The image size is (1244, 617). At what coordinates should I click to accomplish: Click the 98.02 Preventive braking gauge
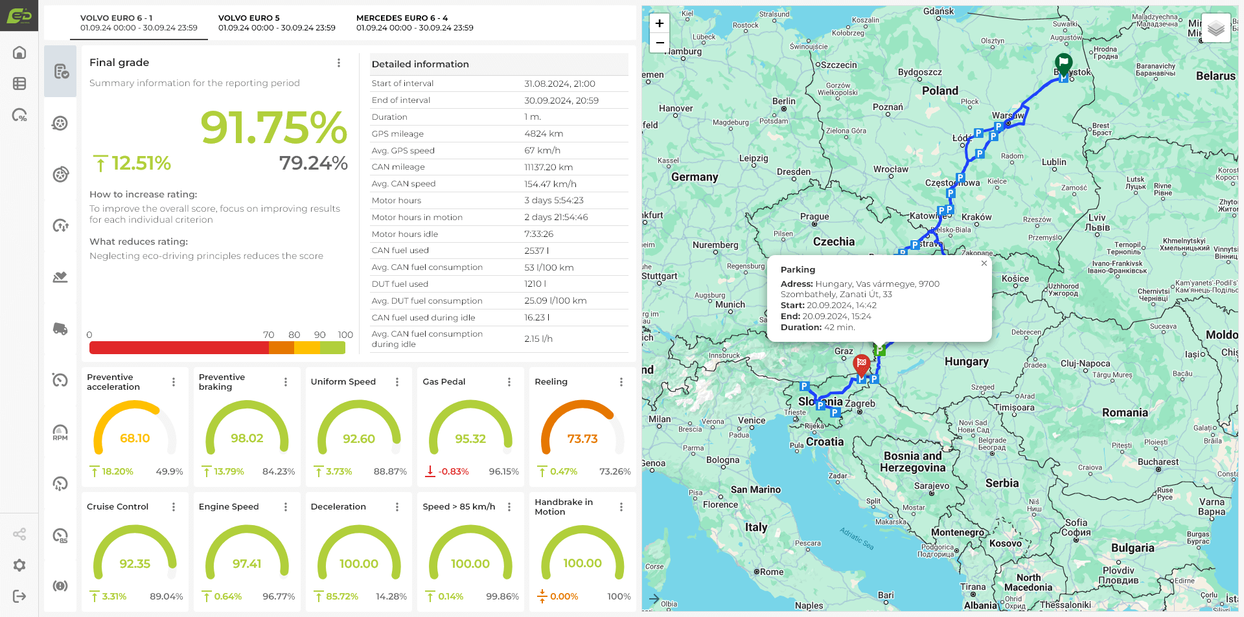(247, 428)
